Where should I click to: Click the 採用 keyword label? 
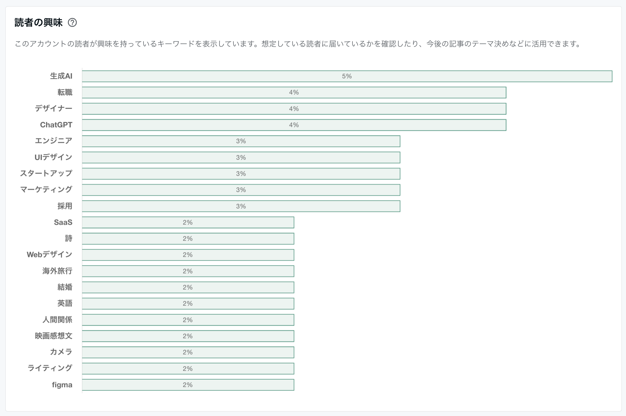[65, 206]
